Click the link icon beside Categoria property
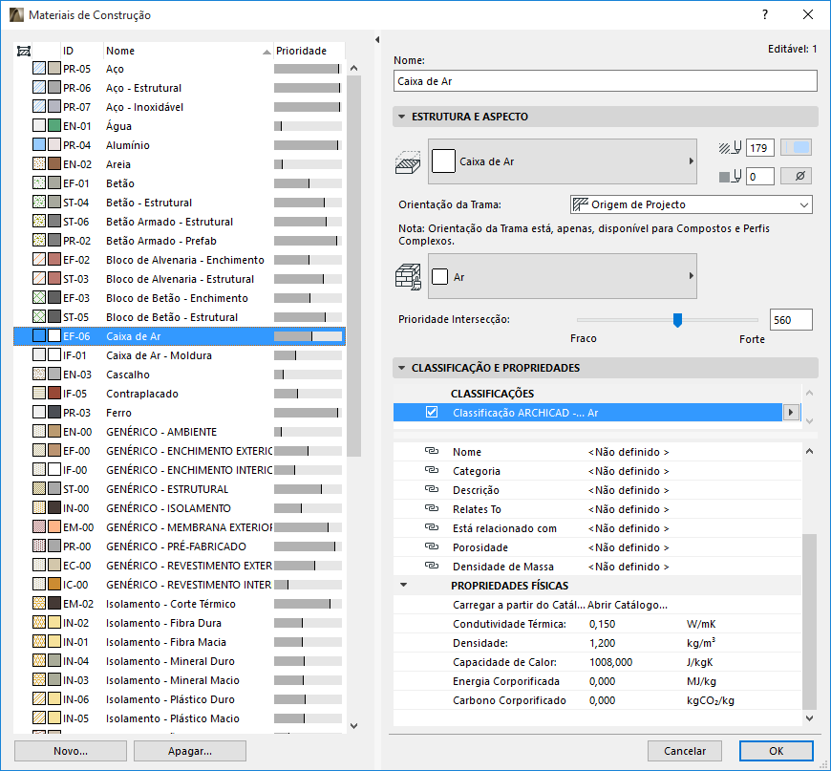 [x=432, y=470]
